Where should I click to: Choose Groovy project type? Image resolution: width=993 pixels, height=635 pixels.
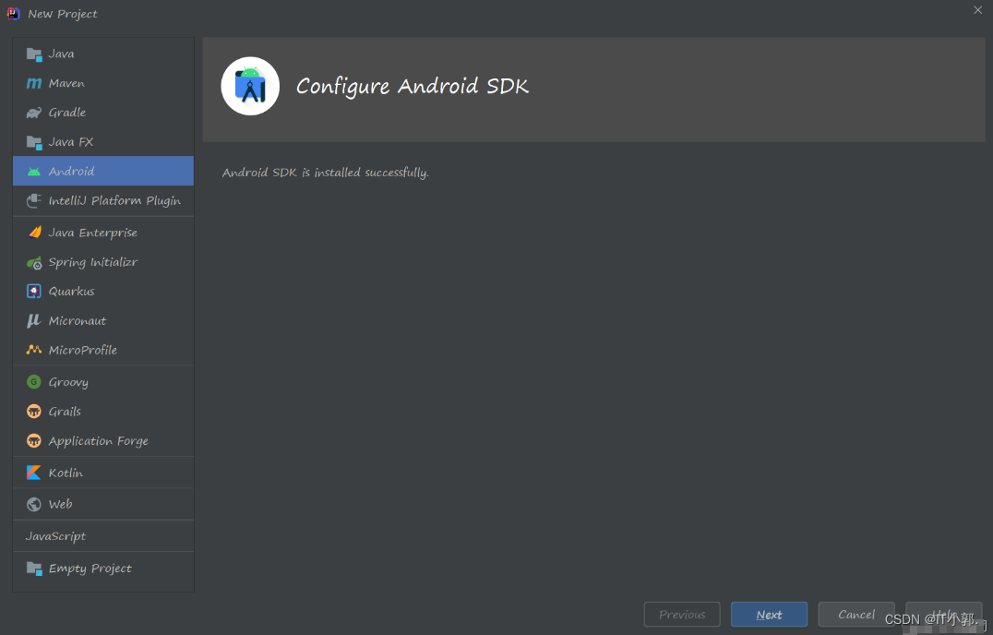pos(68,382)
